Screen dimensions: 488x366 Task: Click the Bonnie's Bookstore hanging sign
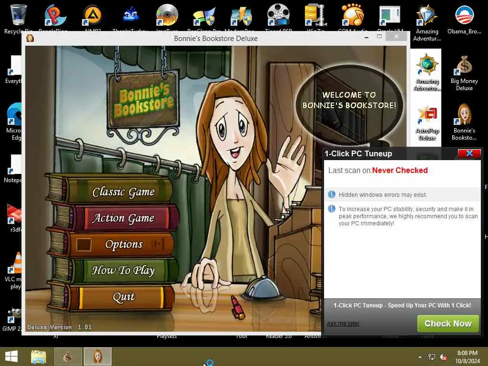tap(143, 100)
